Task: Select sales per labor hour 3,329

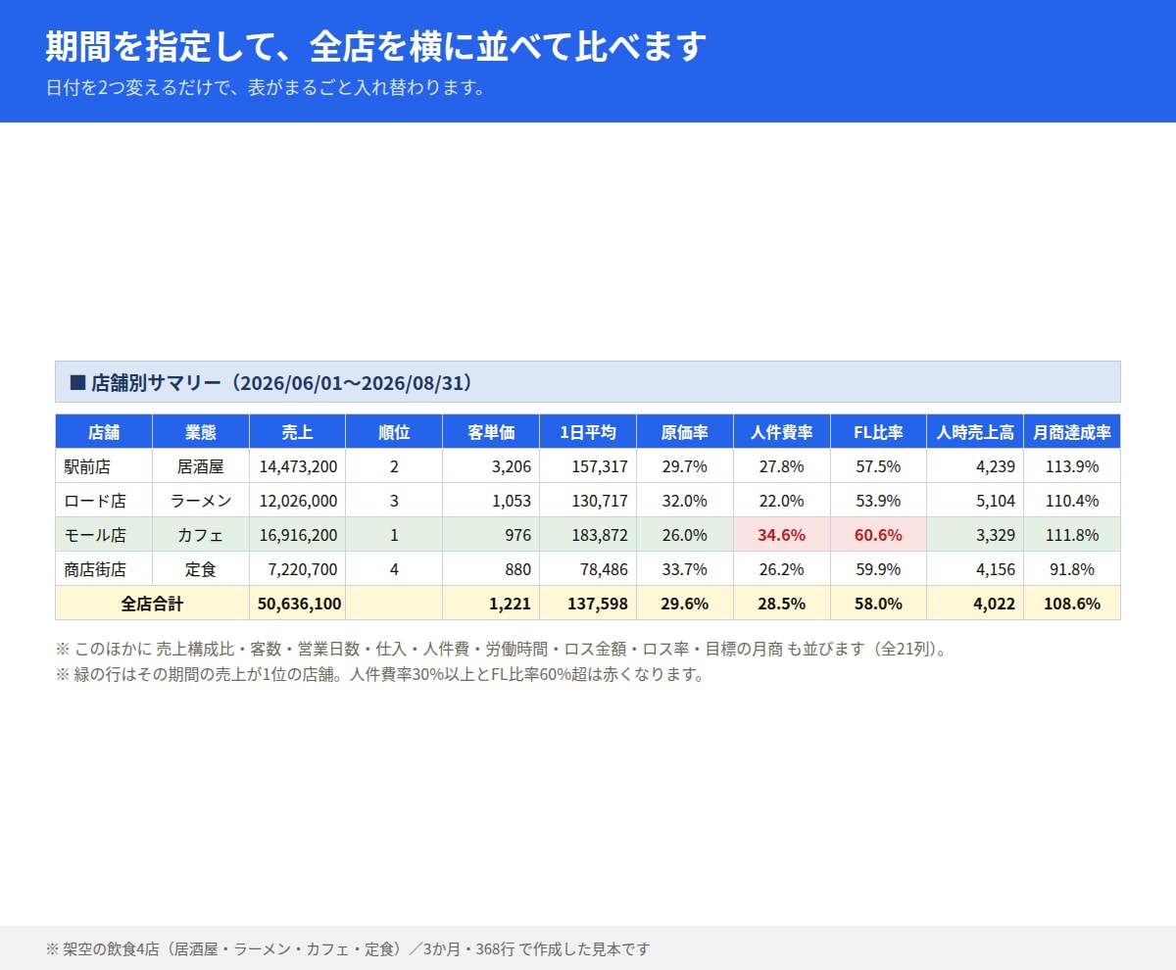Action: click(x=975, y=535)
